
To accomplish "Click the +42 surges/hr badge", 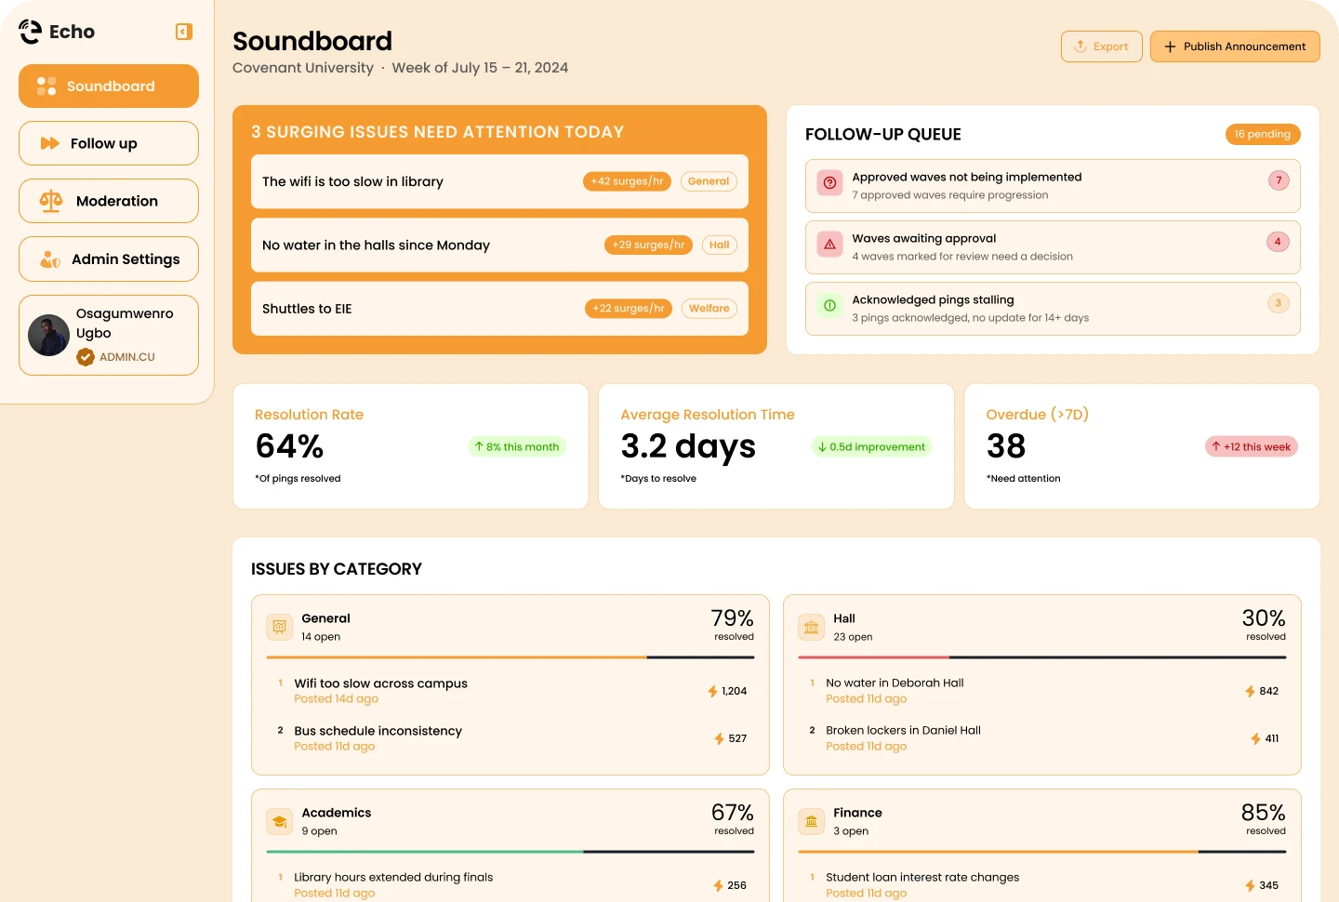I will pos(628,181).
